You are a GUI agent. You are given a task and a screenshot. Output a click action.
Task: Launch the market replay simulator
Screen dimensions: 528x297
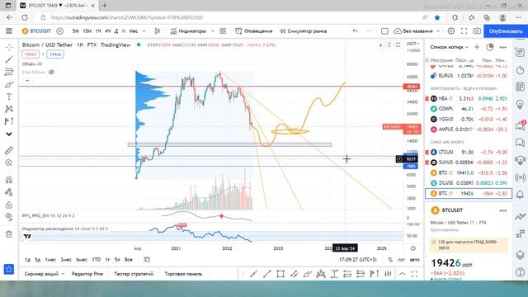pos(303,31)
